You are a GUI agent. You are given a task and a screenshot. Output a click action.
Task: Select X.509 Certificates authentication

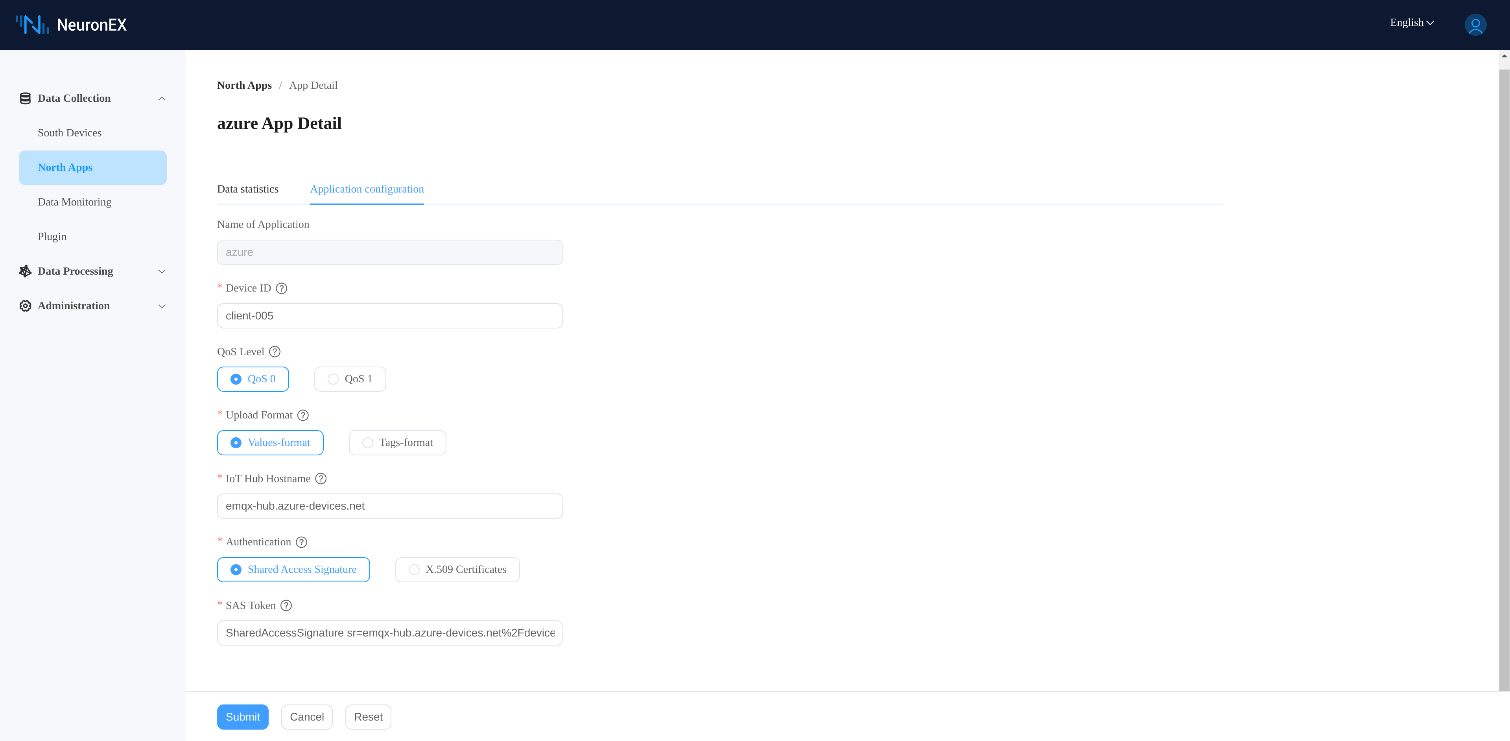tap(457, 570)
